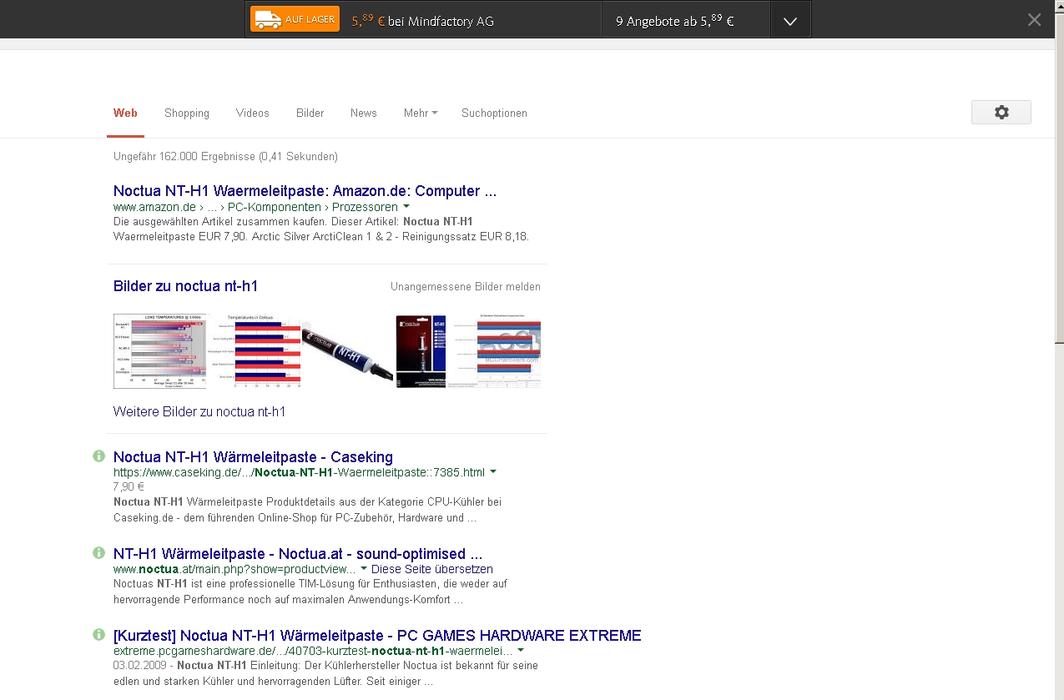Click the 7,90 € price under Caseking
This screenshot has width=1064, height=700.
pos(129,486)
